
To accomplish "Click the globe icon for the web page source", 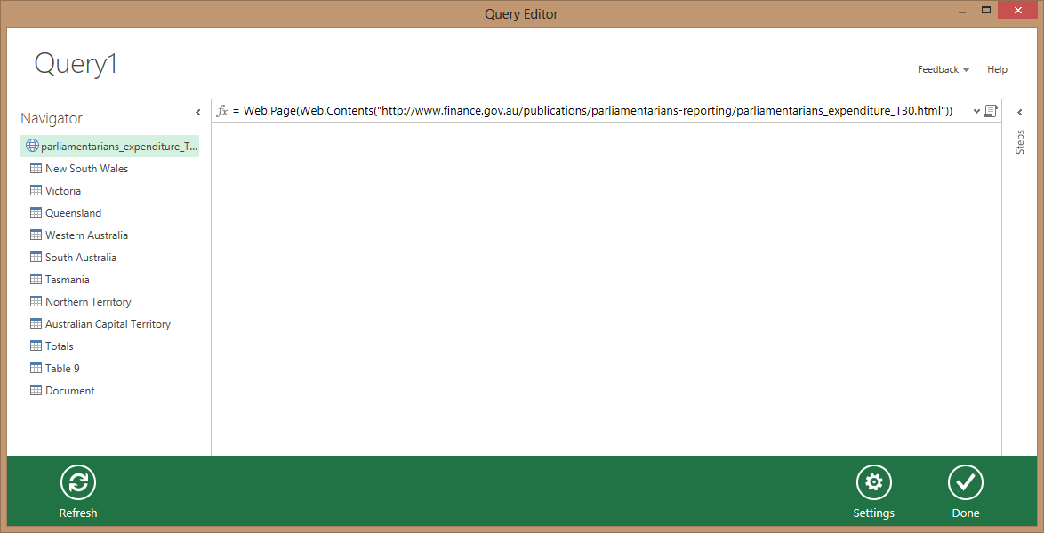I will 32,147.
